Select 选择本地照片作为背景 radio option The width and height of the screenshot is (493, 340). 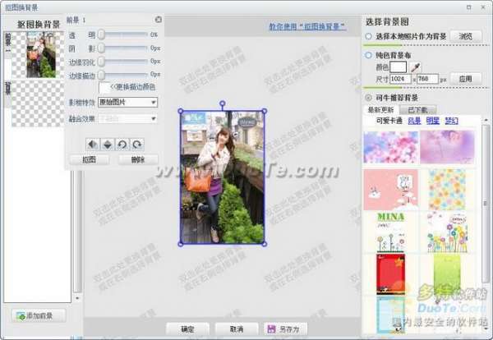pos(368,36)
